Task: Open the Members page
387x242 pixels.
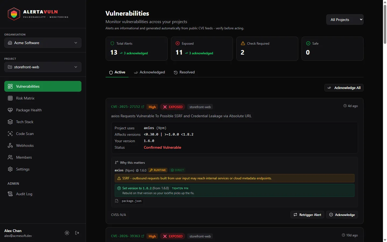Action: [43, 157]
